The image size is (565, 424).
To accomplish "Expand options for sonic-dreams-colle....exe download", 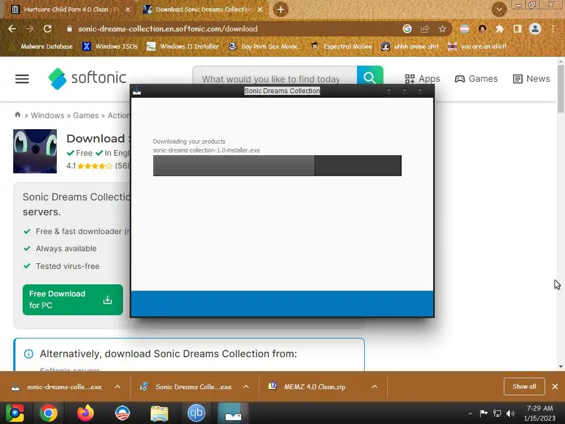I will 118,386.
